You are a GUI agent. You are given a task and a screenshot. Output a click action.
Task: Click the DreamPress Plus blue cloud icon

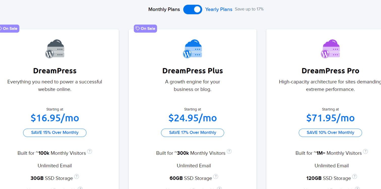click(x=193, y=49)
